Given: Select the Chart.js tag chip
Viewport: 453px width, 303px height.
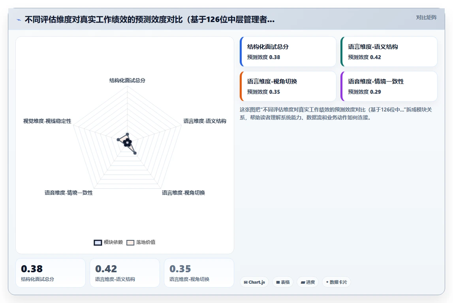Looking at the screenshot, I should pos(254,282).
